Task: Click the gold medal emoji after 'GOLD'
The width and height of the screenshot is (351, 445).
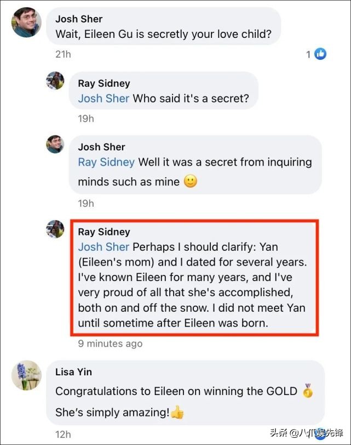Action: 308,392
